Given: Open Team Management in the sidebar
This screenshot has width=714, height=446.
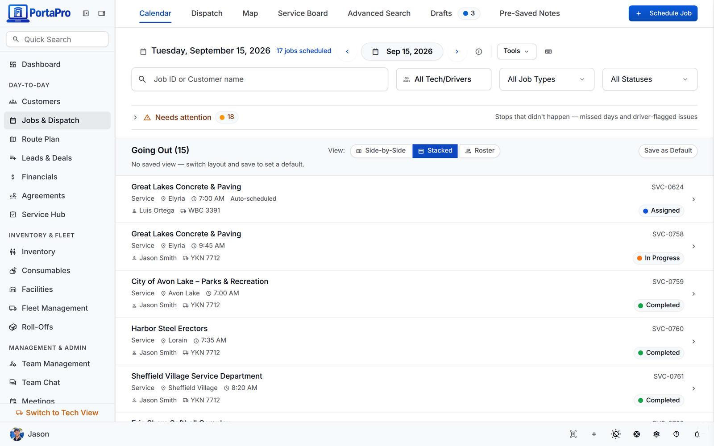Looking at the screenshot, I should coord(57,364).
